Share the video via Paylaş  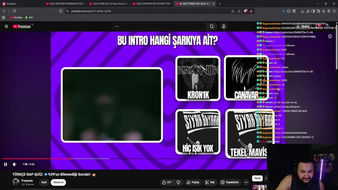coord(193,182)
